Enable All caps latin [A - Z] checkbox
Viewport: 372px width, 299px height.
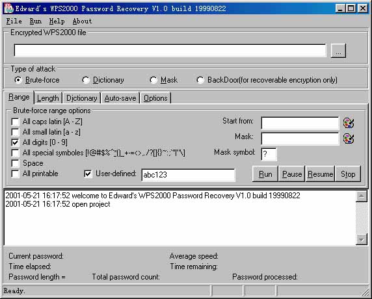tap(15, 122)
